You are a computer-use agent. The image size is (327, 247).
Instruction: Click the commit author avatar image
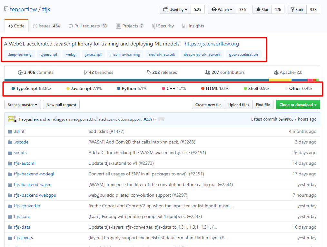[x=12, y=119]
